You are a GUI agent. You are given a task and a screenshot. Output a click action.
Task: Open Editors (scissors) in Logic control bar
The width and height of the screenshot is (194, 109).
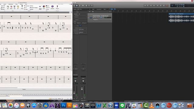coord(92,5)
